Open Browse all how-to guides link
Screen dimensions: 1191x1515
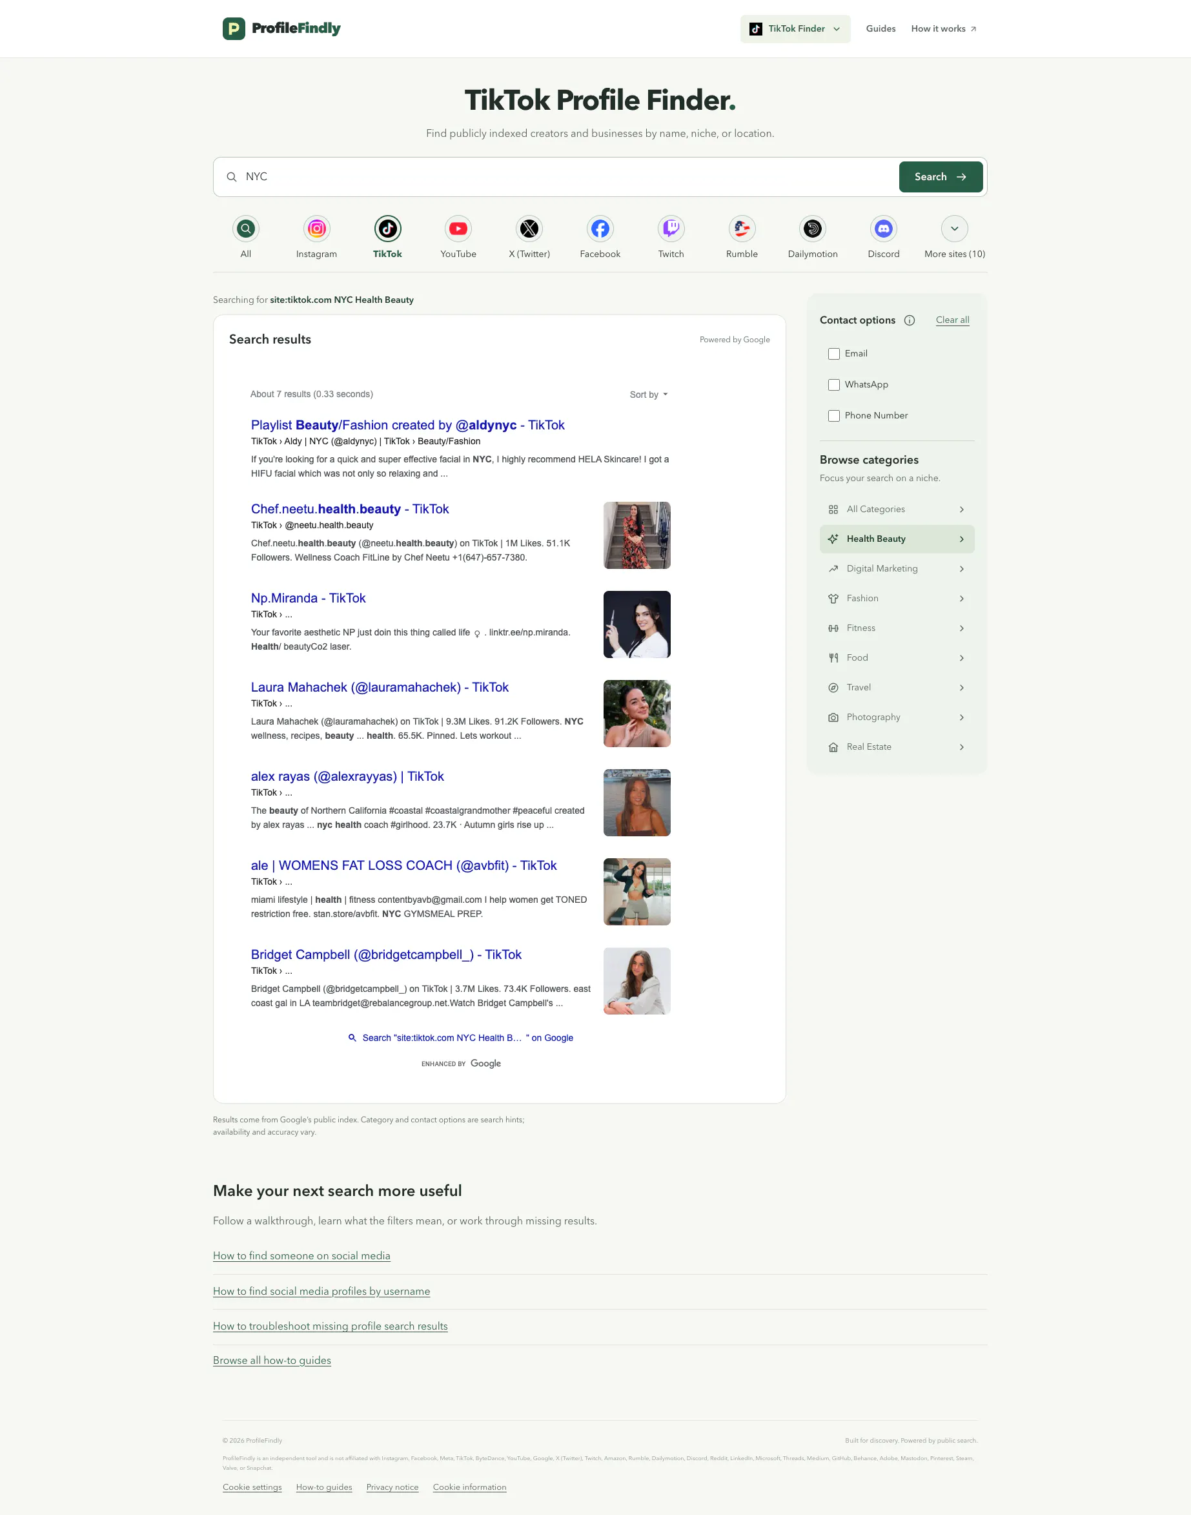coord(272,1360)
